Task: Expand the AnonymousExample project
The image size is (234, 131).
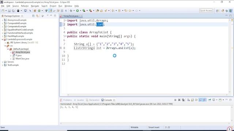Action: (3, 20)
